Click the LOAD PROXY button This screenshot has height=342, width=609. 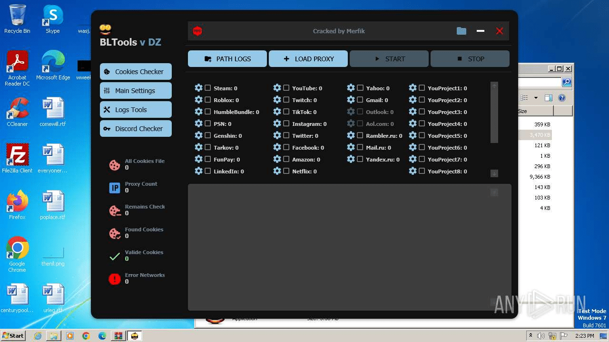point(308,59)
